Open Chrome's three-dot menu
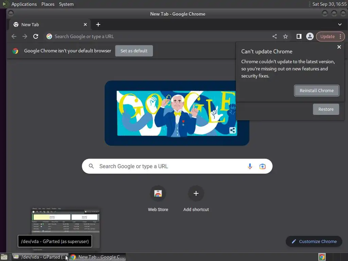 pos(341,36)
